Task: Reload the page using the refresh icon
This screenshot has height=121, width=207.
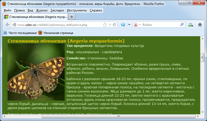Action: (115, 25)
